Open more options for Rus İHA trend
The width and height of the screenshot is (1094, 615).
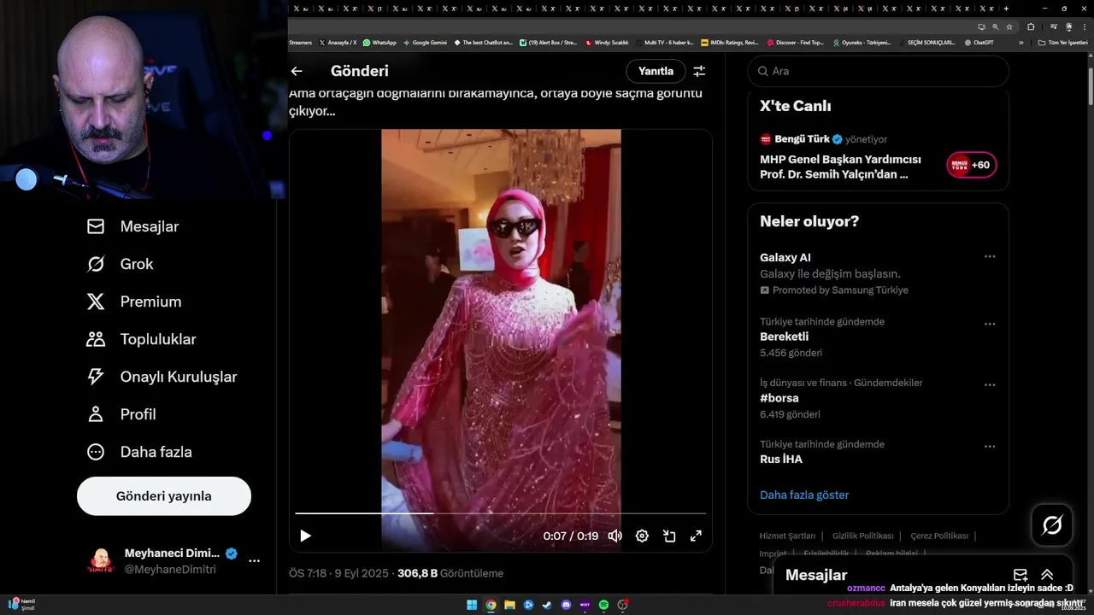990,446
